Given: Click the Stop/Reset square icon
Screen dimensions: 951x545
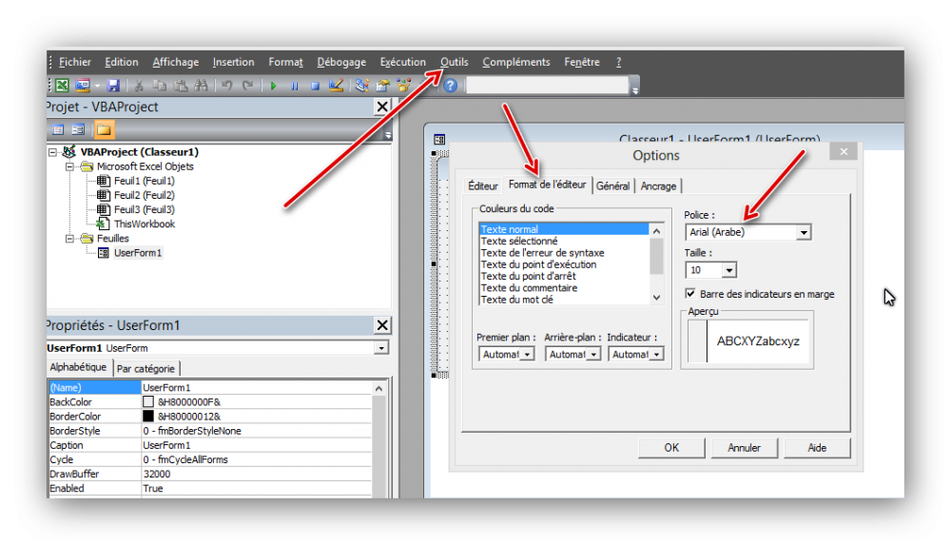Looking at the screenshot, I should 314,86.
